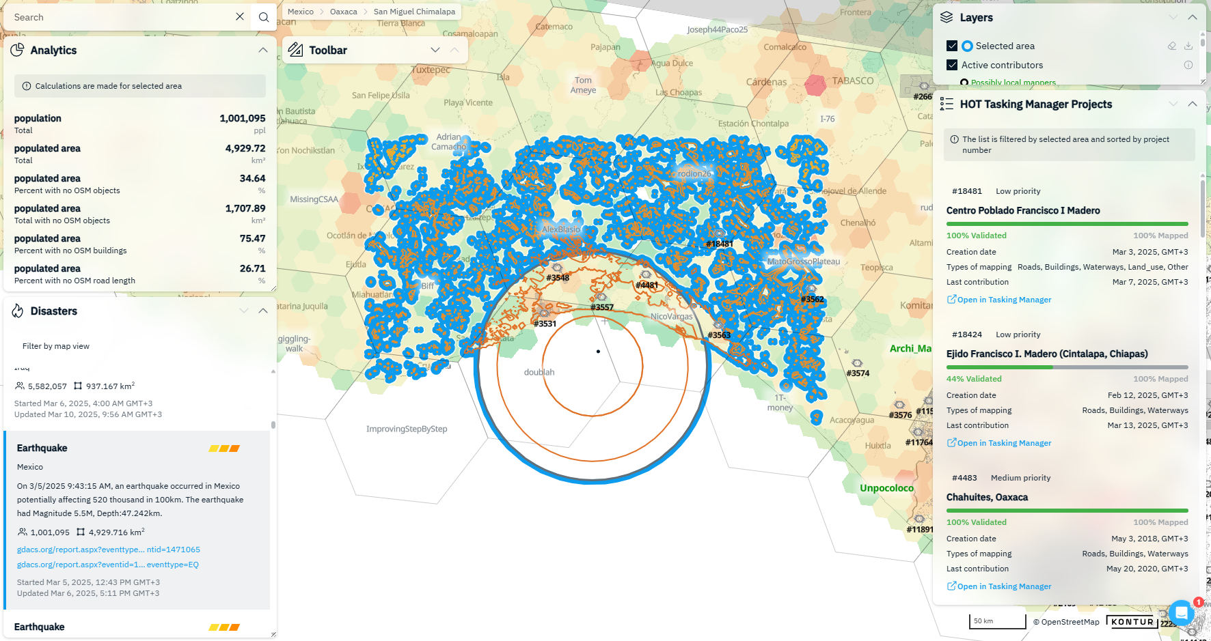The image size is (1211, 641).
Task: Click in the Search input field
Action: coord(120,17)
